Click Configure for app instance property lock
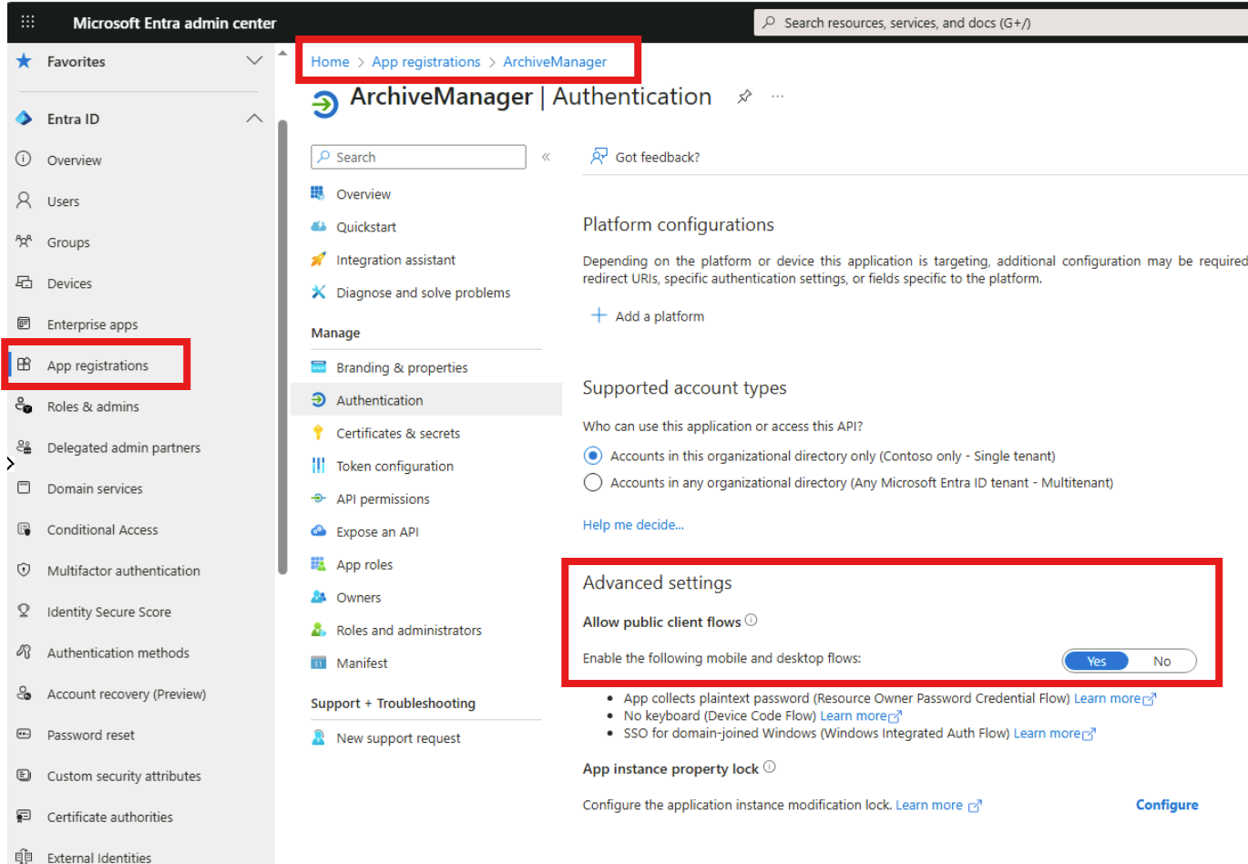Viewport: 1248px width, 864px height. point(1166,805)
